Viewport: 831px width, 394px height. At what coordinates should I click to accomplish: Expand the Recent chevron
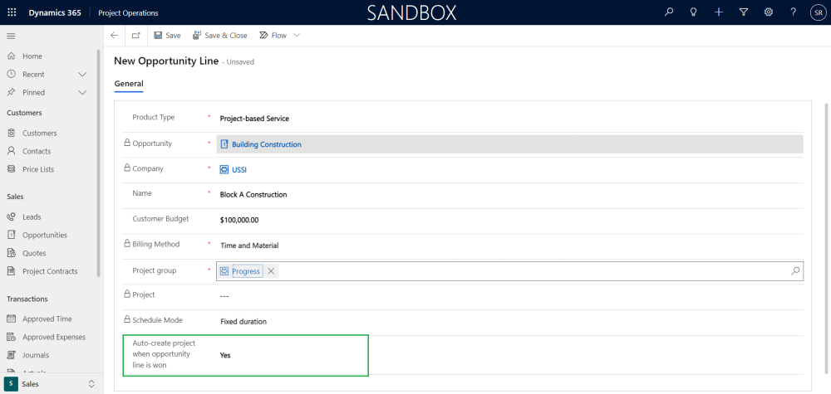[x=82, y=75]
